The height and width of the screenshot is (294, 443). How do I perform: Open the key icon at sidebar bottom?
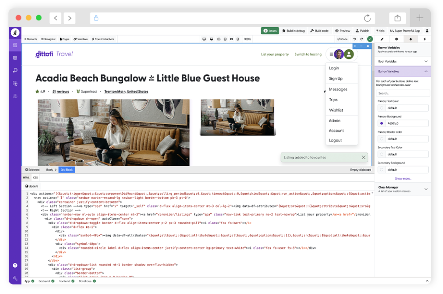pyautogui.click(x=15, y=278)
